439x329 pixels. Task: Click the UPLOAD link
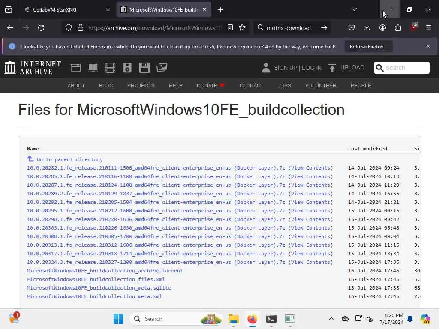click(352, 67)
